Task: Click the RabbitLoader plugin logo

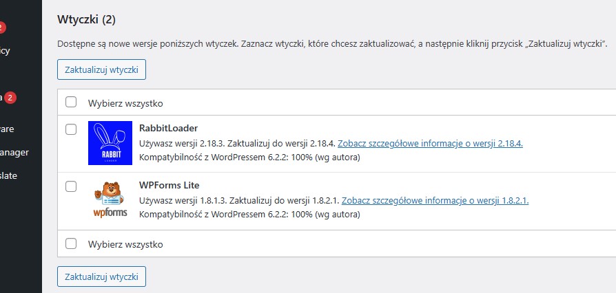Action: (x=110, y=143)
